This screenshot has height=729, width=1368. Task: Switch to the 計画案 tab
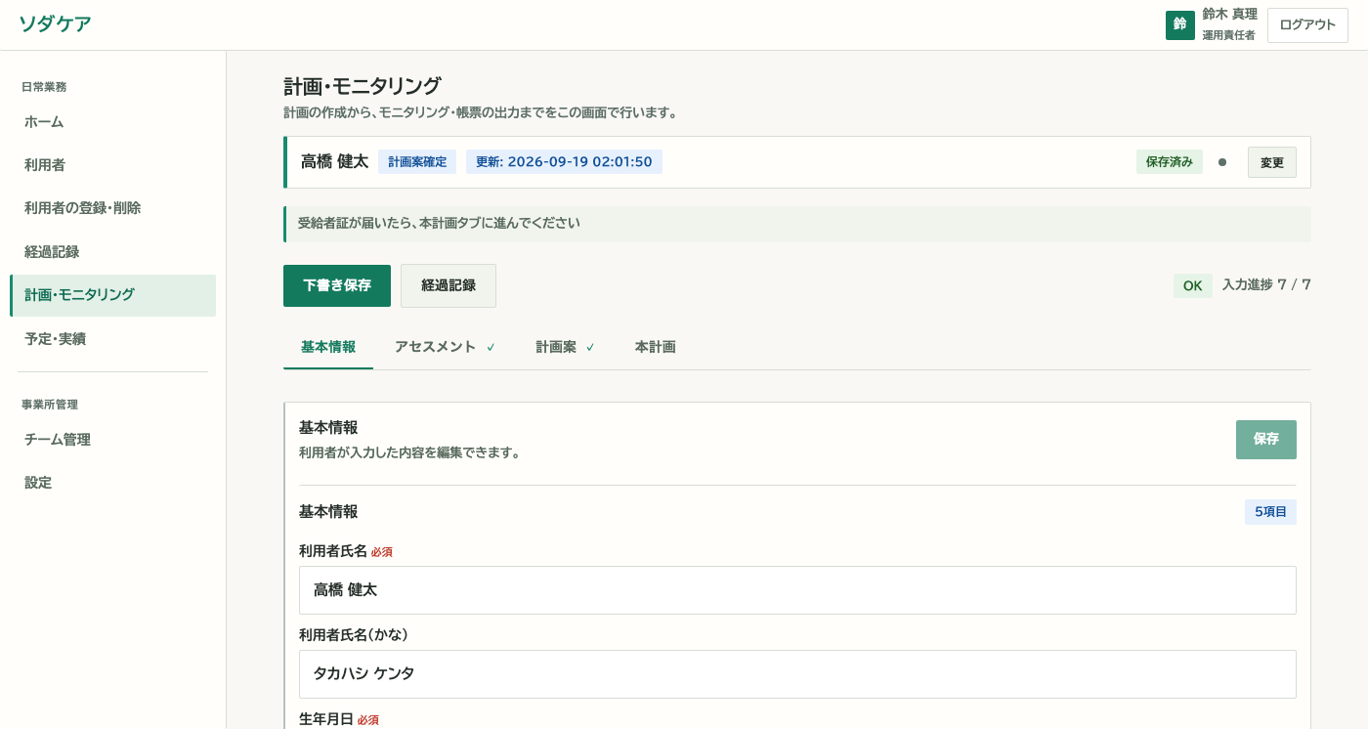[x=565, y=347]
